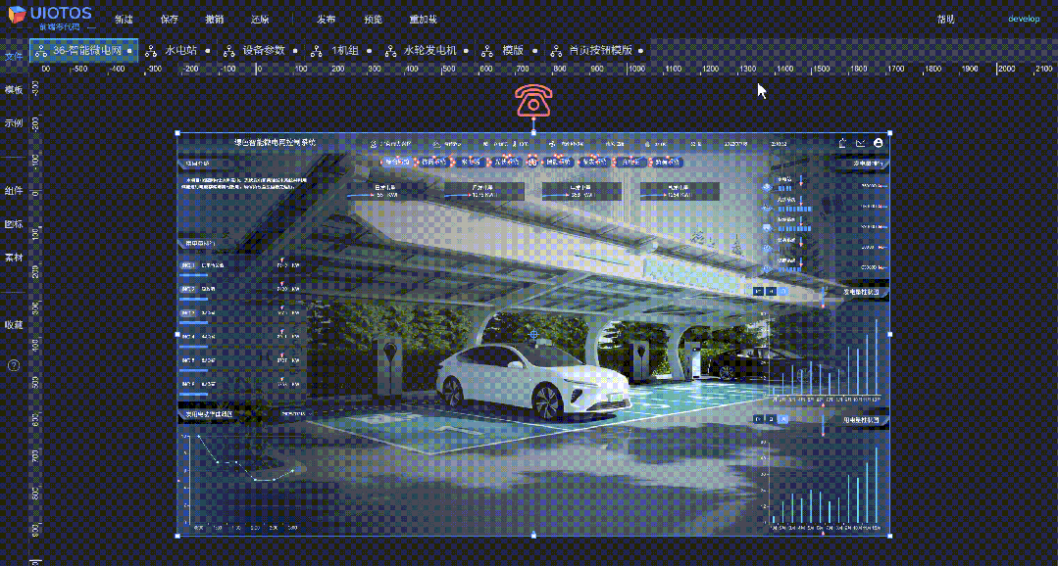Click 还原 to redo
Screen dimensions: 1058x566
click(259, 19)
